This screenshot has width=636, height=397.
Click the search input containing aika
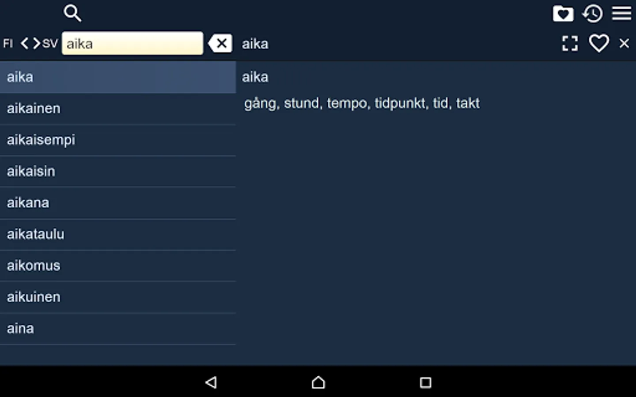[132, 43]
